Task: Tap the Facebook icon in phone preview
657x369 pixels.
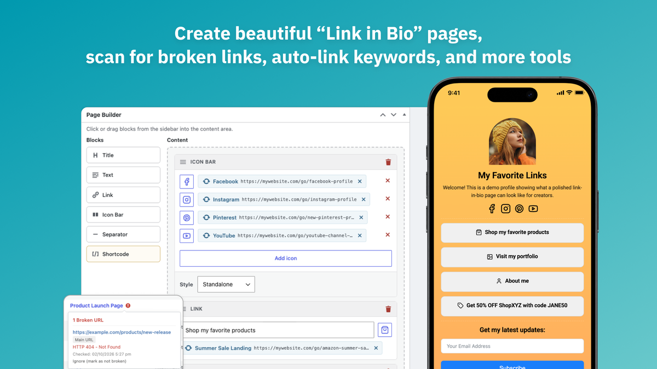Action: (492, 208)
